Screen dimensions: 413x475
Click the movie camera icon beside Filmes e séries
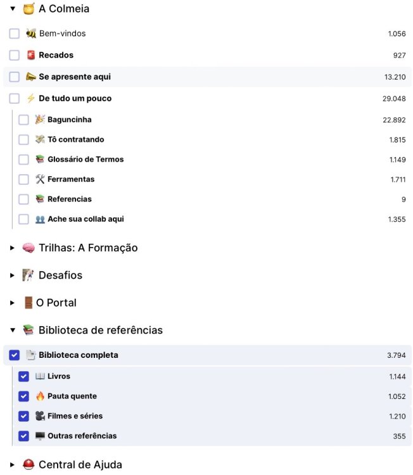tap(40, 416)
